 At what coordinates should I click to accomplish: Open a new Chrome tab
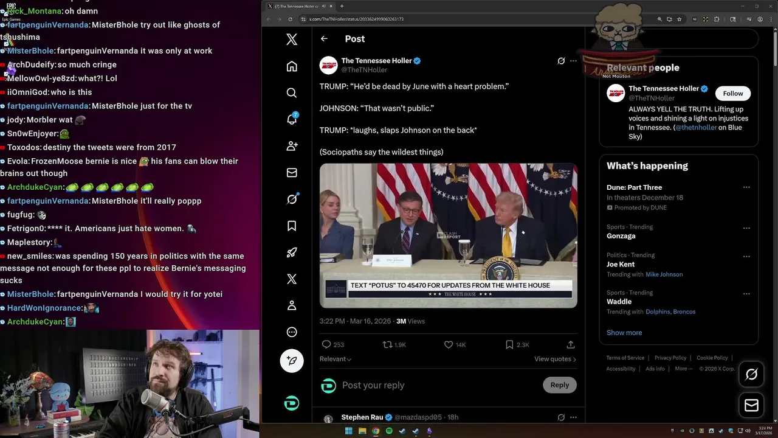click(342, 6)
